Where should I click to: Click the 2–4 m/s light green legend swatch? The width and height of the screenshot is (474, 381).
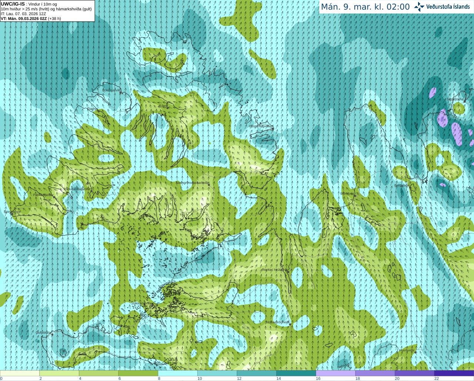point(59,373)
